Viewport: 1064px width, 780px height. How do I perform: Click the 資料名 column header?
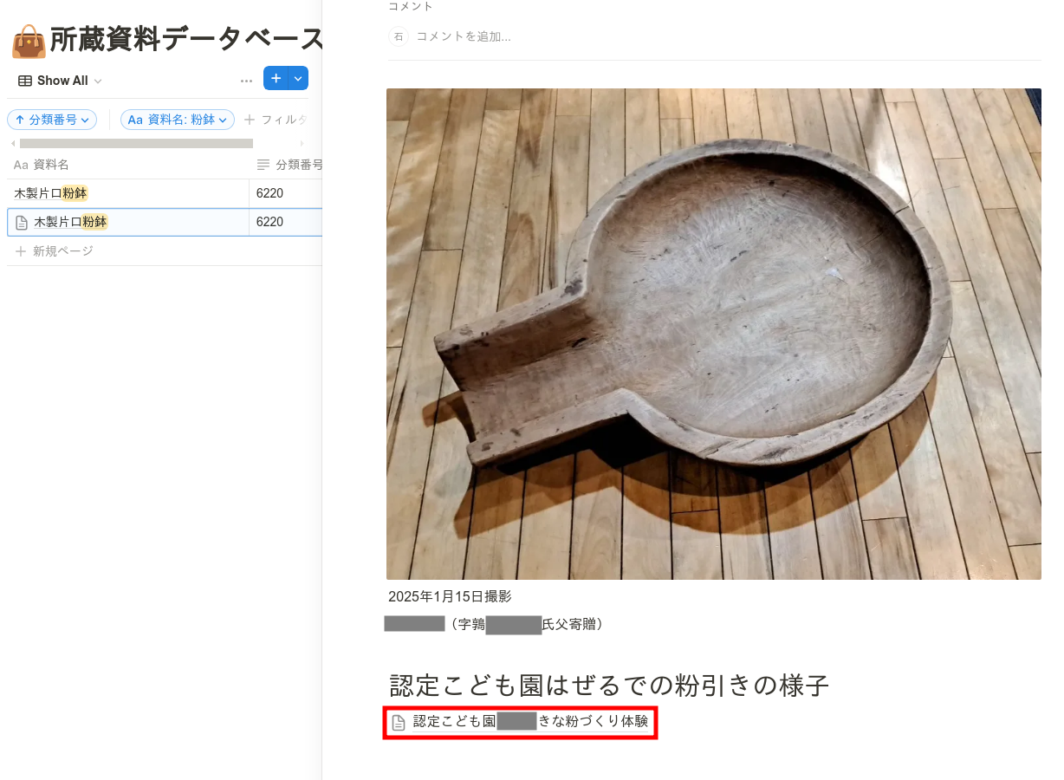pos(42,165)
